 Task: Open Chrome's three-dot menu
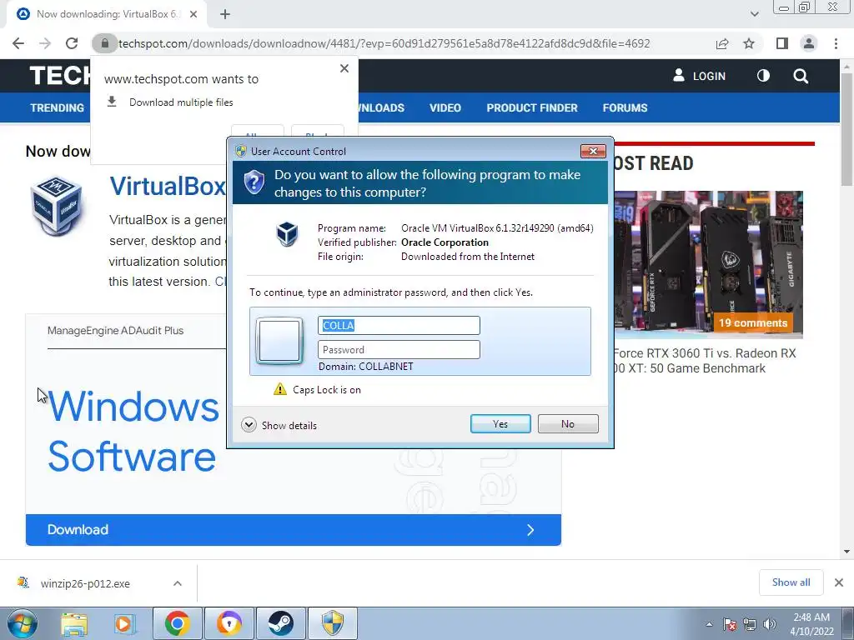click(x=836, y=43)
